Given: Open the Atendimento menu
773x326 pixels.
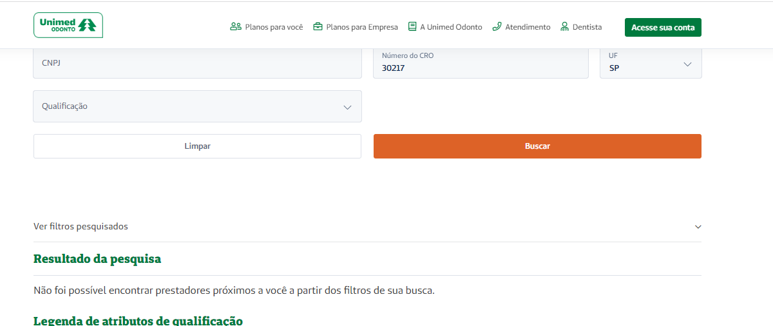Looking at the screenshot, I should click(528, 27).
